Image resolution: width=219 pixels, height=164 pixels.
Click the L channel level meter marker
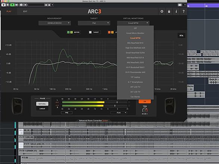117,102
